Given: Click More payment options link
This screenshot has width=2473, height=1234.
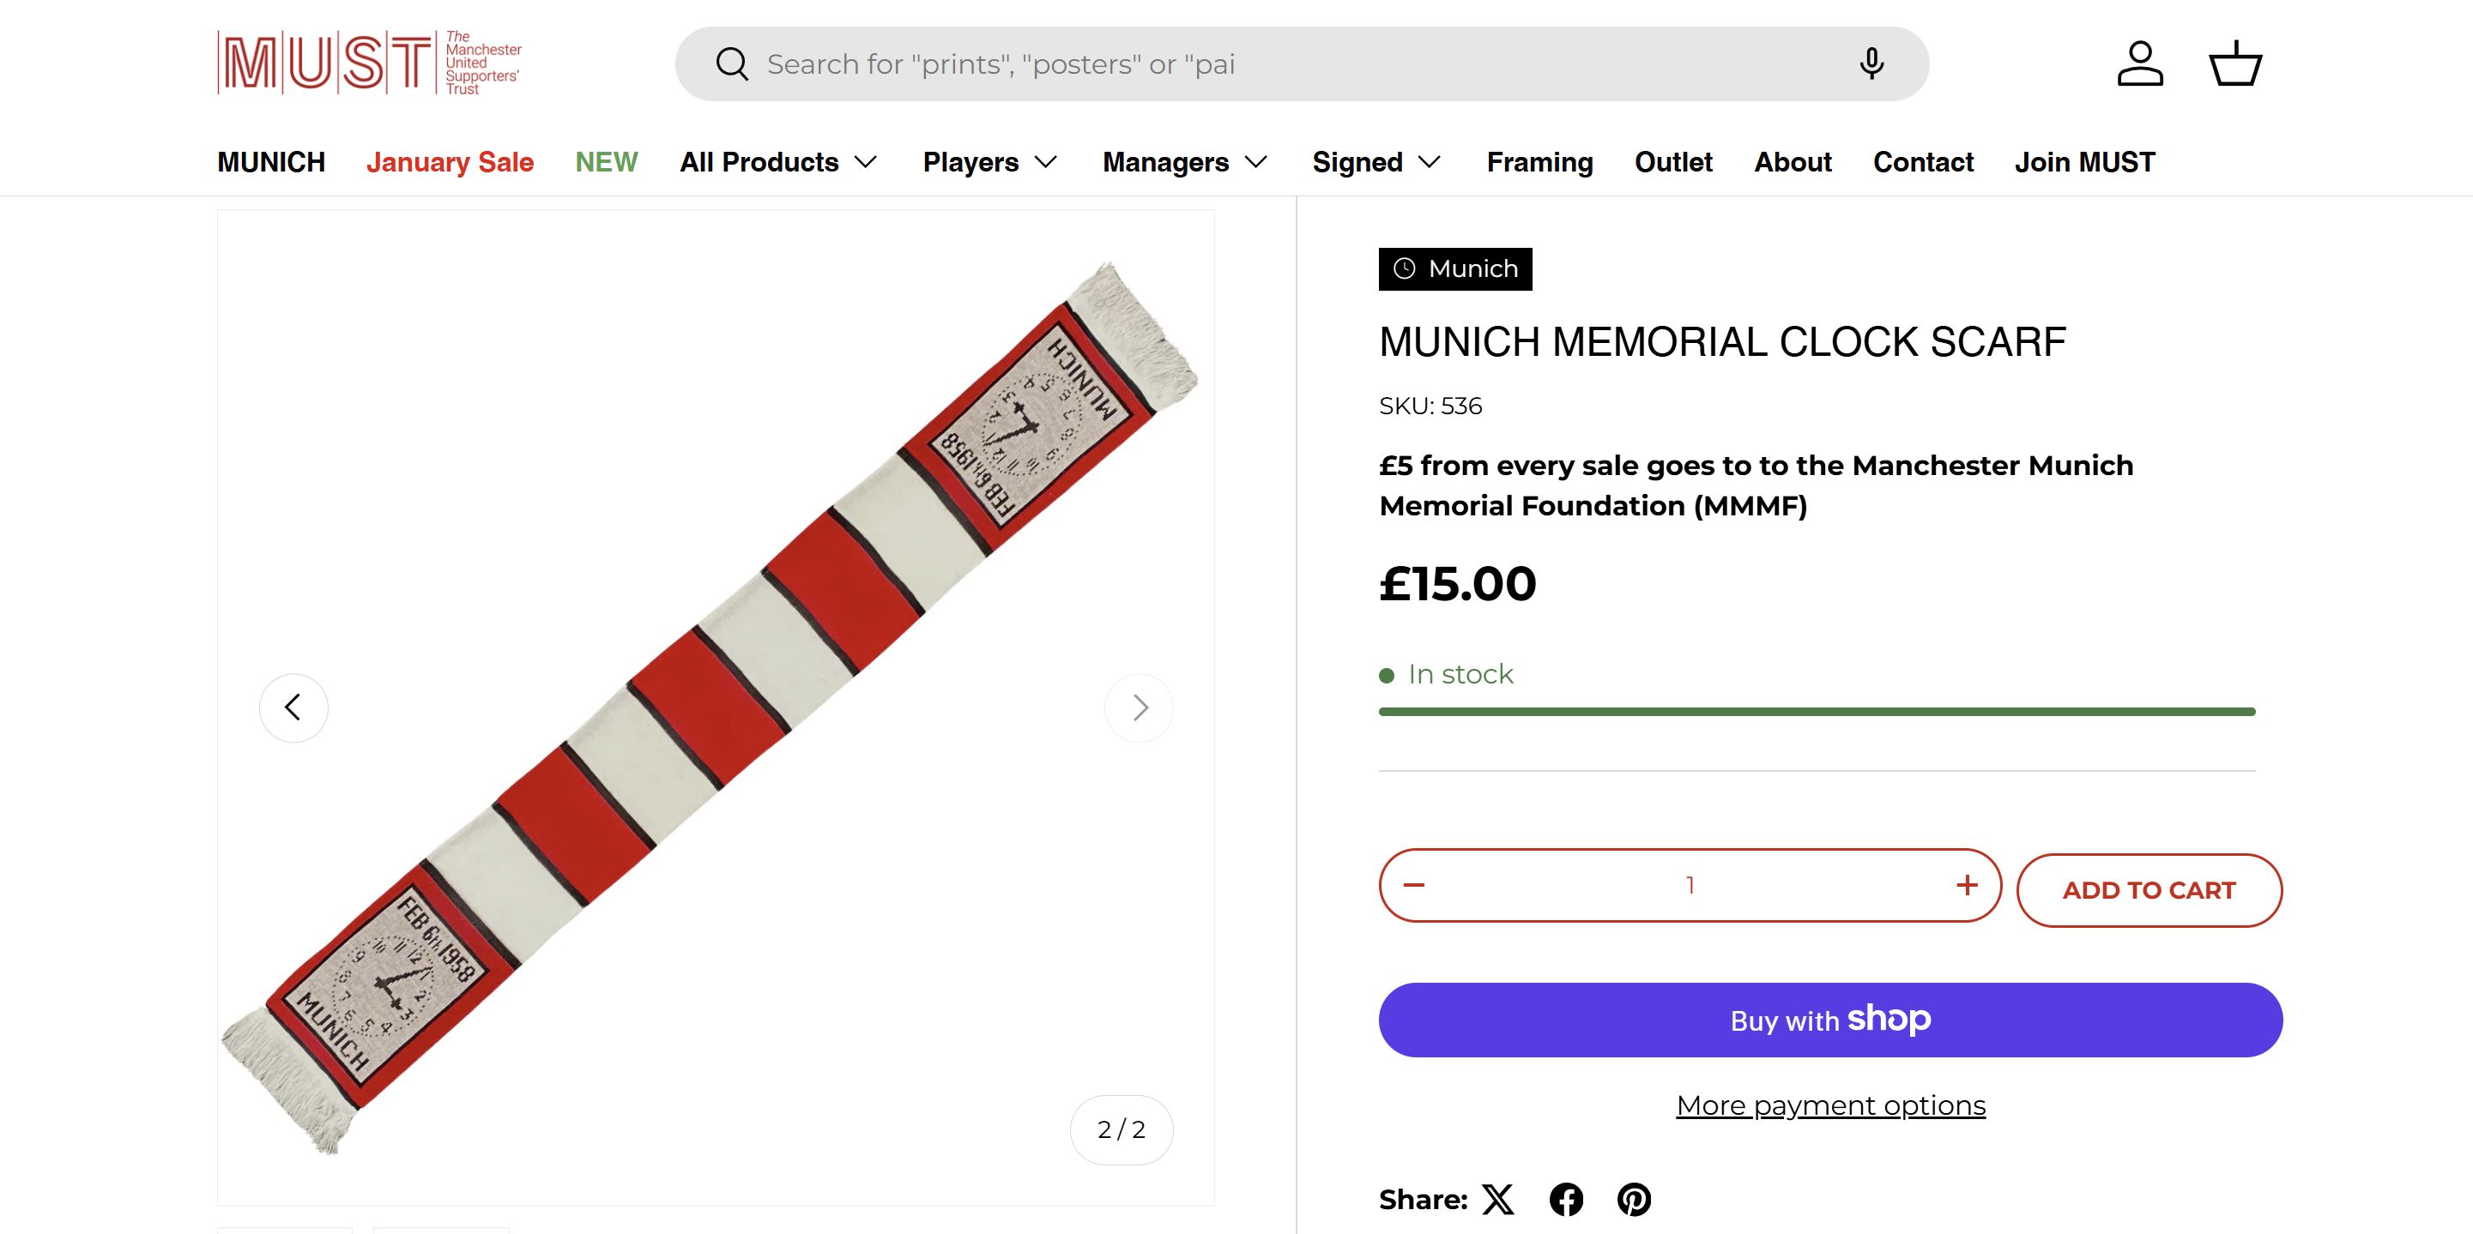Looking at the screenshot, I should point(1831,1105).
